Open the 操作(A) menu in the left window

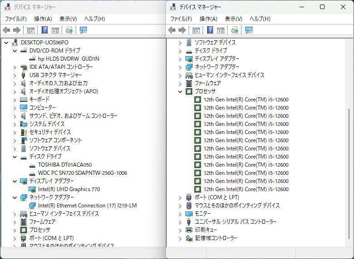[43, 19]
